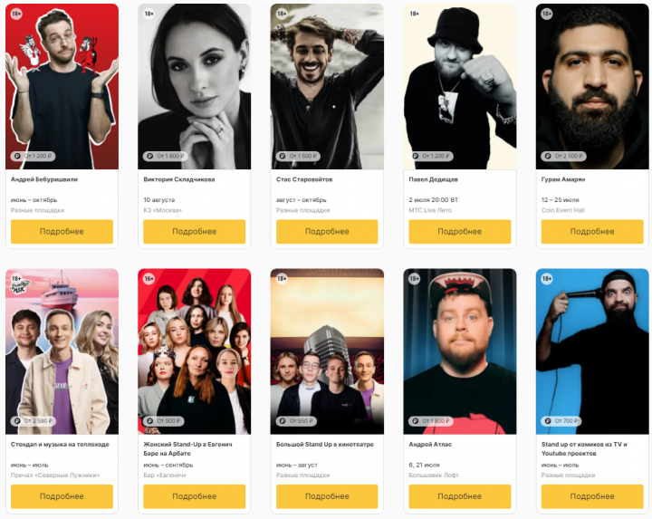
Task: Open Подробнее under Стас Старовойтов
Action: pos(327,232)
